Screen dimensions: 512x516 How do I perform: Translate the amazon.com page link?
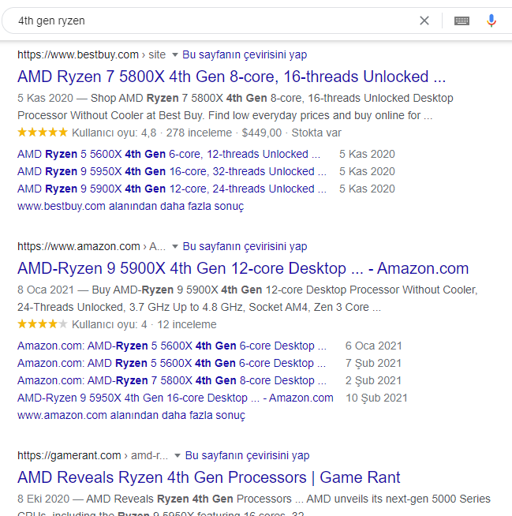point(245,246)
